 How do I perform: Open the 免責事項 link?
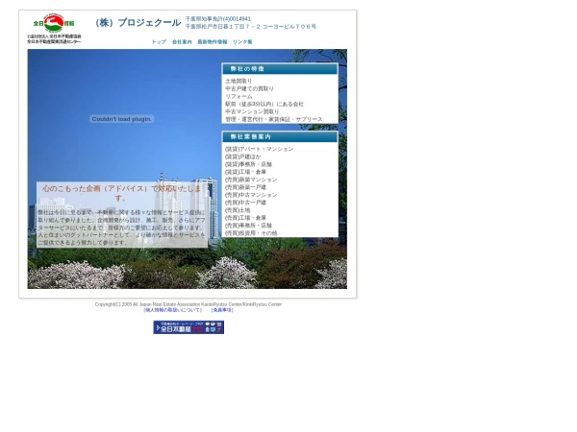[222, 310]
